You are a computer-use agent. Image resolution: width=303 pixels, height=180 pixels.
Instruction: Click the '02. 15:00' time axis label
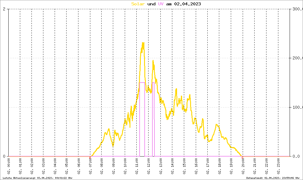184,166
